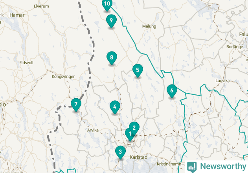Screen dimensions: 248x173
Task: Click the pin numbered 10
Action: [107, 4]
